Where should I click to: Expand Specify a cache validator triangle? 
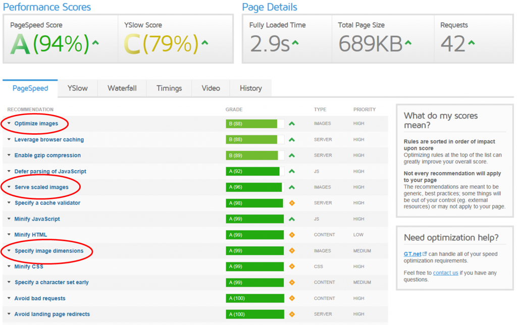pyautogui.click(x=9, y=203)
